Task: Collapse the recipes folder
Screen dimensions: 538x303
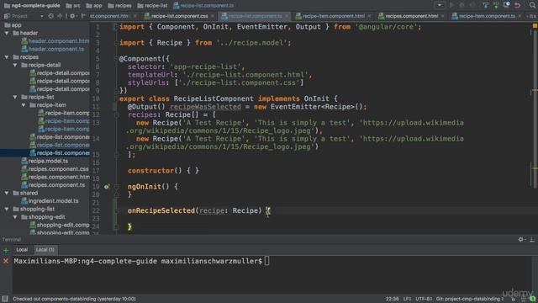Action: pos(7,57)
